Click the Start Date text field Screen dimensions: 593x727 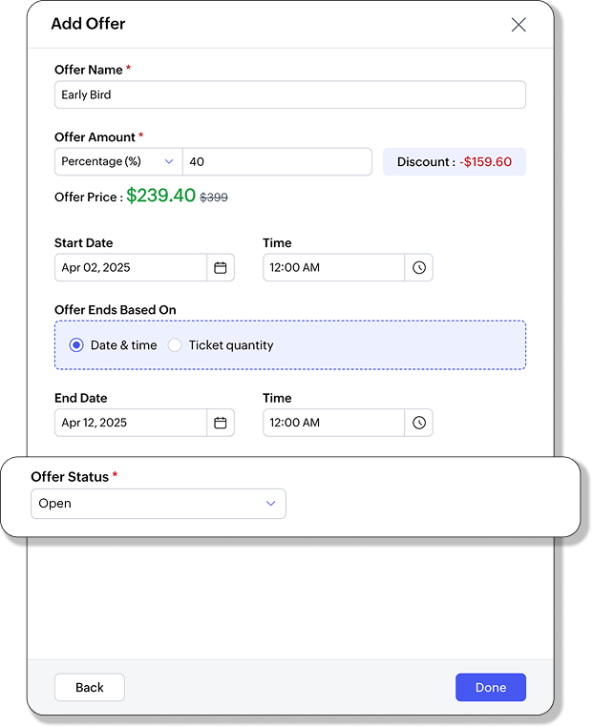pos(131,267)
